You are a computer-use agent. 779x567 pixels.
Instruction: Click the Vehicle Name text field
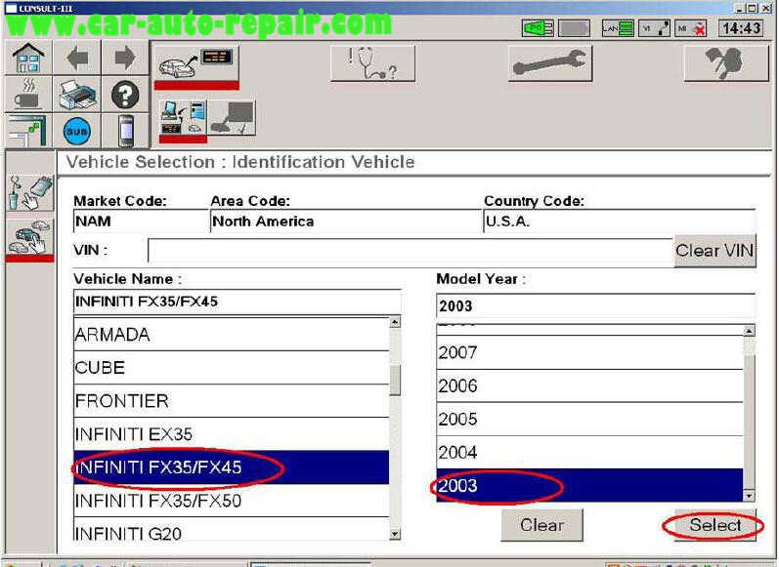pos(237,302)
